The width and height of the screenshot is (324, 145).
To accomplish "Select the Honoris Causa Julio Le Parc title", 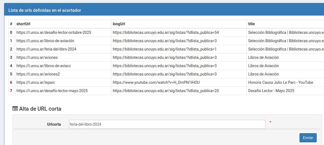I will tap(280, 82).
